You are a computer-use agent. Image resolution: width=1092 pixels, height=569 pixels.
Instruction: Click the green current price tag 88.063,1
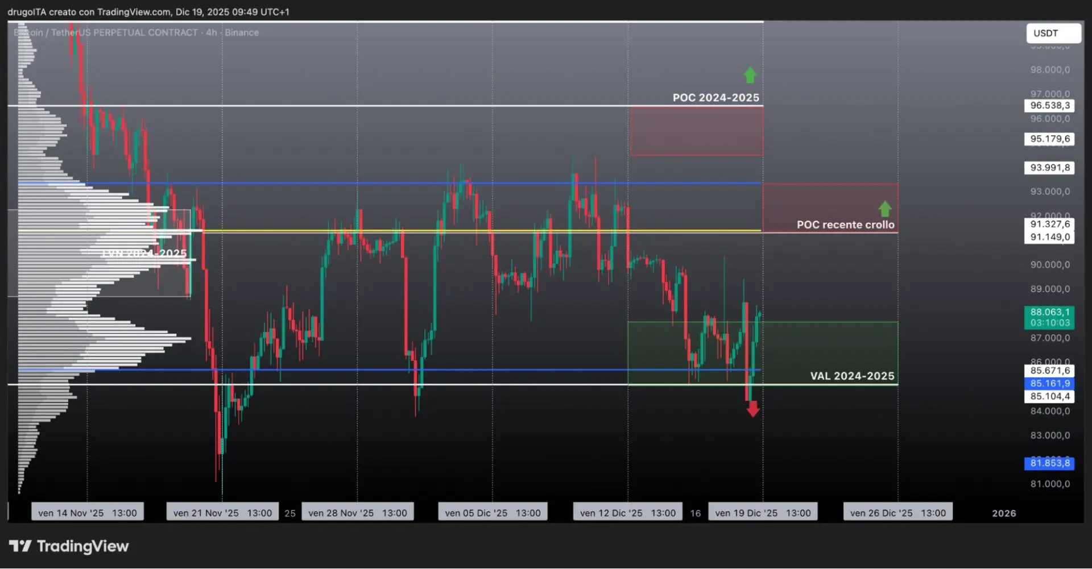pyautogui.click(x=1049, y=317)
